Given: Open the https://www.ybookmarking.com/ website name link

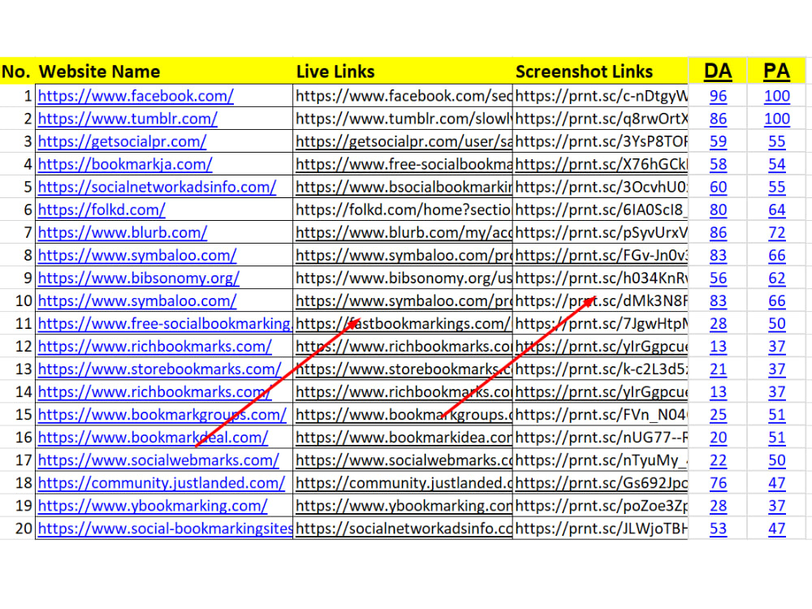Looking at the screenshot, I should click(x=153, y=506).
